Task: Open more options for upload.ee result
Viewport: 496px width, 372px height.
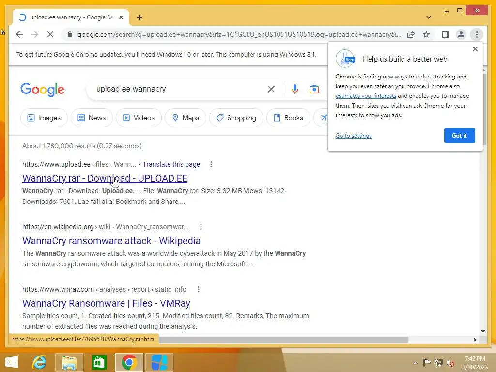Action: tap(211, 164)
